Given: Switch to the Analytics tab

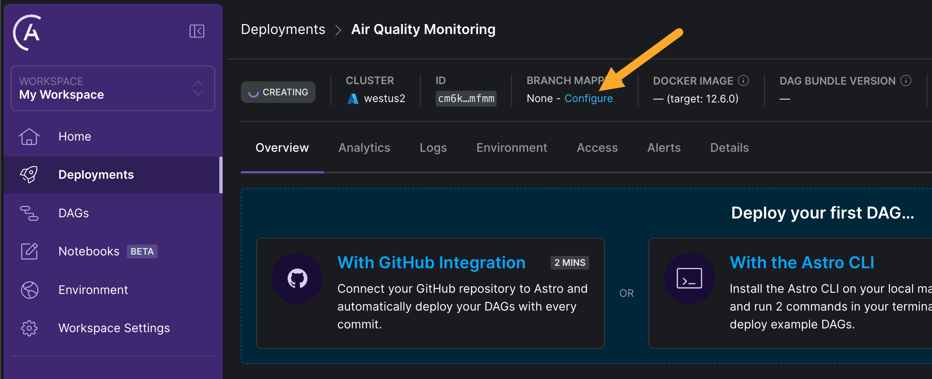Looking at the screenshot, I should point(364,148).
